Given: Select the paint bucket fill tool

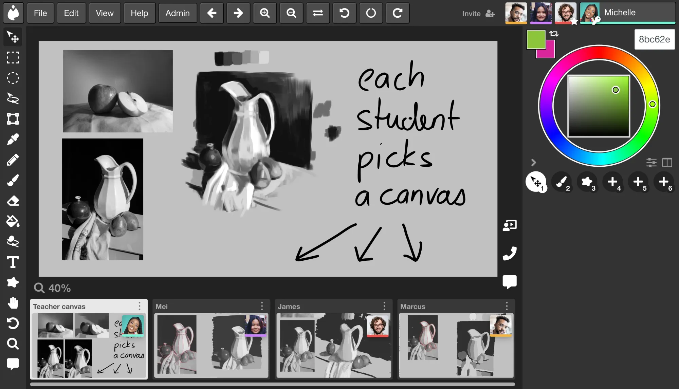Looking at the screenshot, I should pos(13,221).
